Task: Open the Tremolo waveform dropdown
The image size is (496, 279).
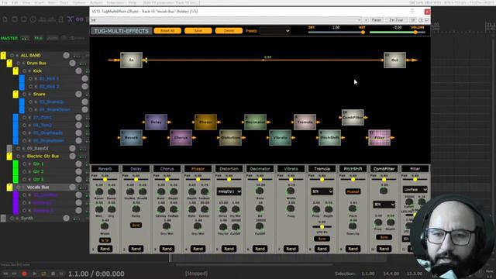Action: click(322, 191)
